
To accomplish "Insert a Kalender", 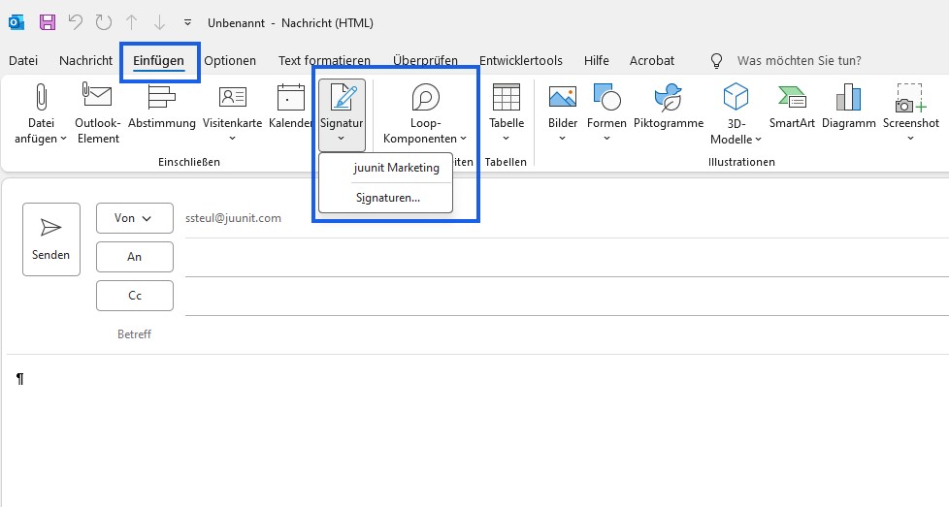I will [x=290, y=108].
